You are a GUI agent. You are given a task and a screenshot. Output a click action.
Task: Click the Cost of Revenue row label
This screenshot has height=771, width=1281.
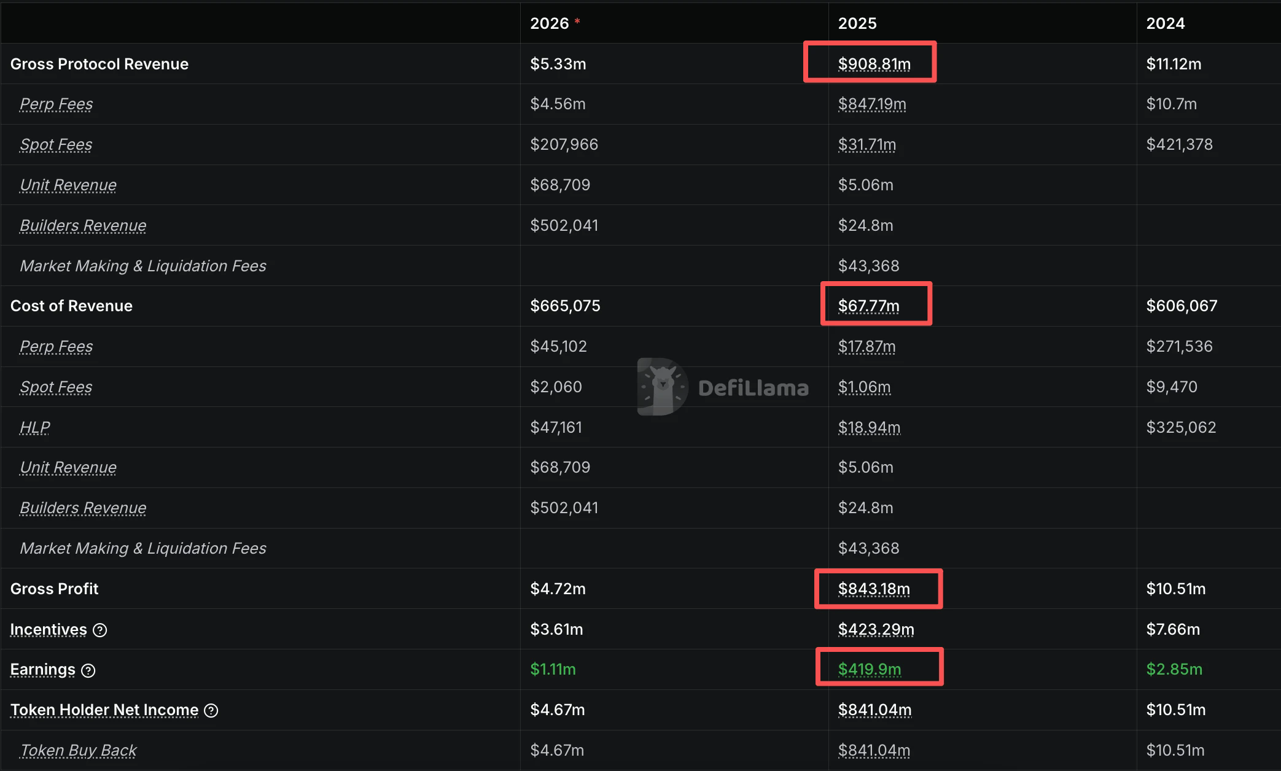[71, 306]
